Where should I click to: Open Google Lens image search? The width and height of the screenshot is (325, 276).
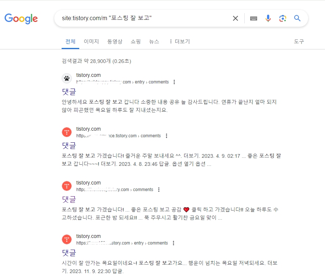(x=282, y=18)
